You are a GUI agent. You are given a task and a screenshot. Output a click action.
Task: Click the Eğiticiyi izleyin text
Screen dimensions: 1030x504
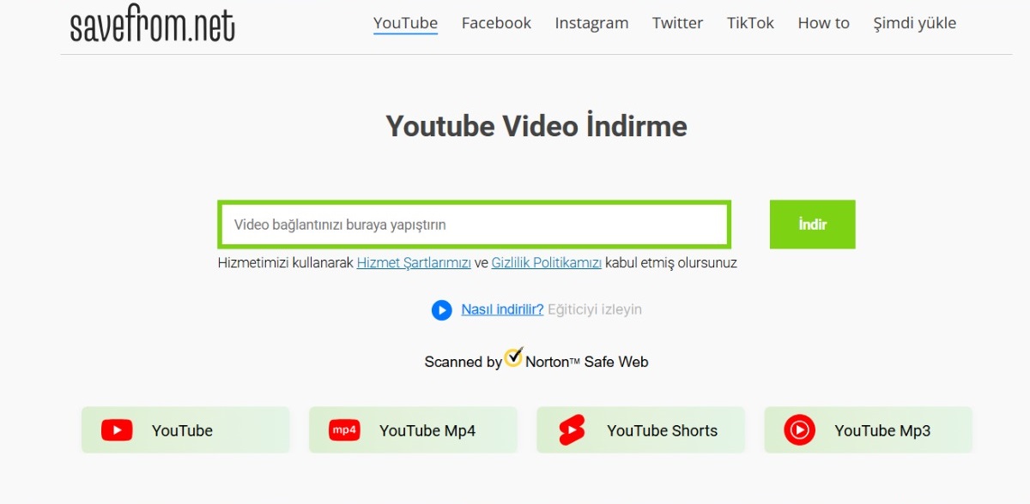pos(595,309)
